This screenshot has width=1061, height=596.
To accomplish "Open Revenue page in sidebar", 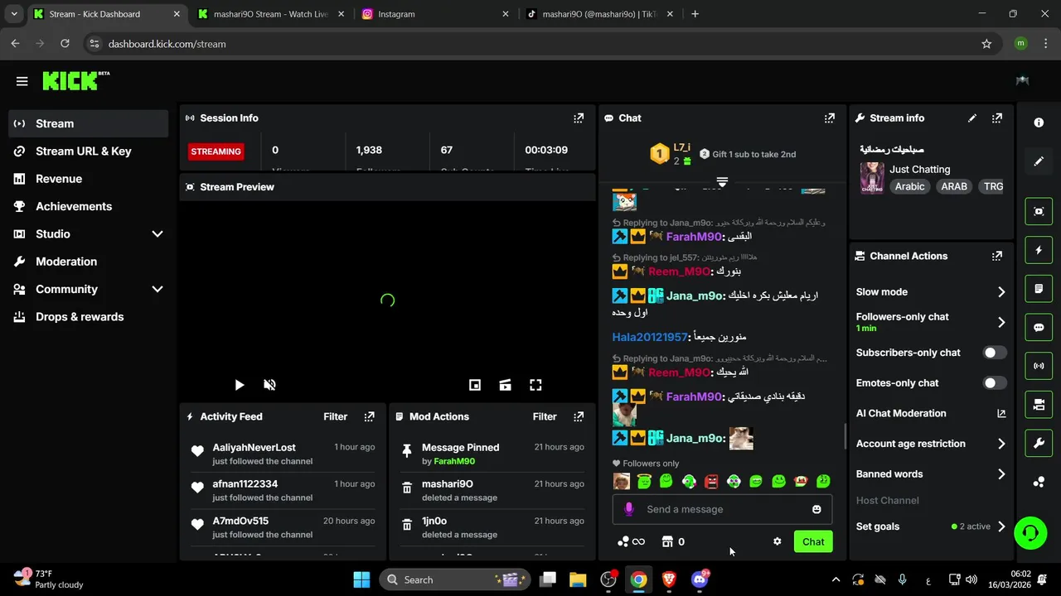I will [x=88, y=179].
